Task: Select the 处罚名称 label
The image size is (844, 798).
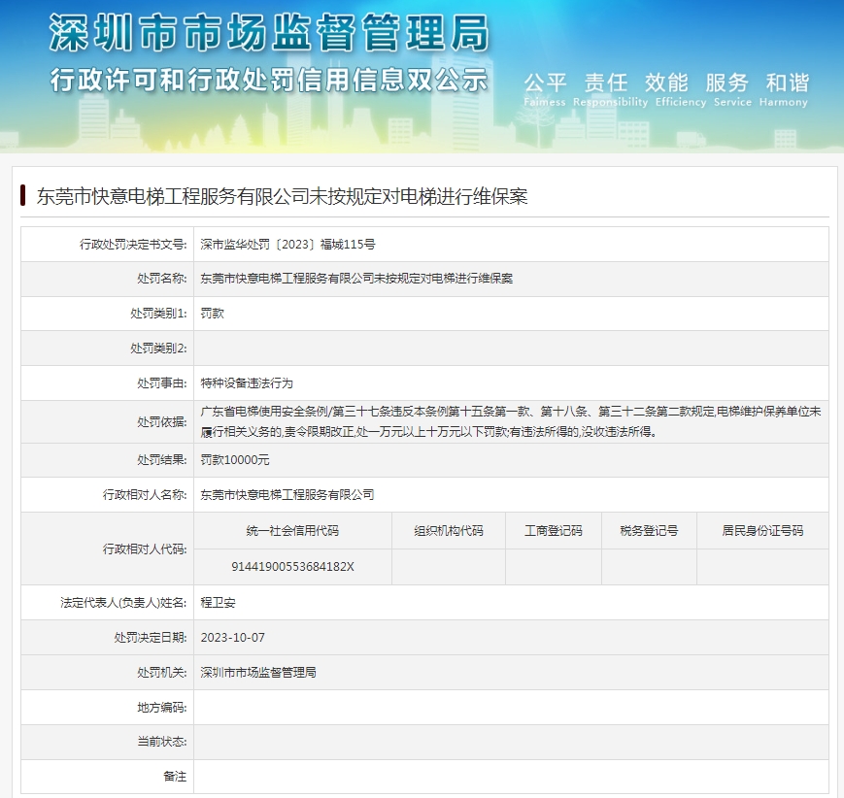Action: point(162,279)
